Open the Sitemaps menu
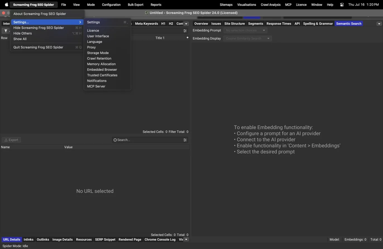The image size is (383, 249). (226, 5)
